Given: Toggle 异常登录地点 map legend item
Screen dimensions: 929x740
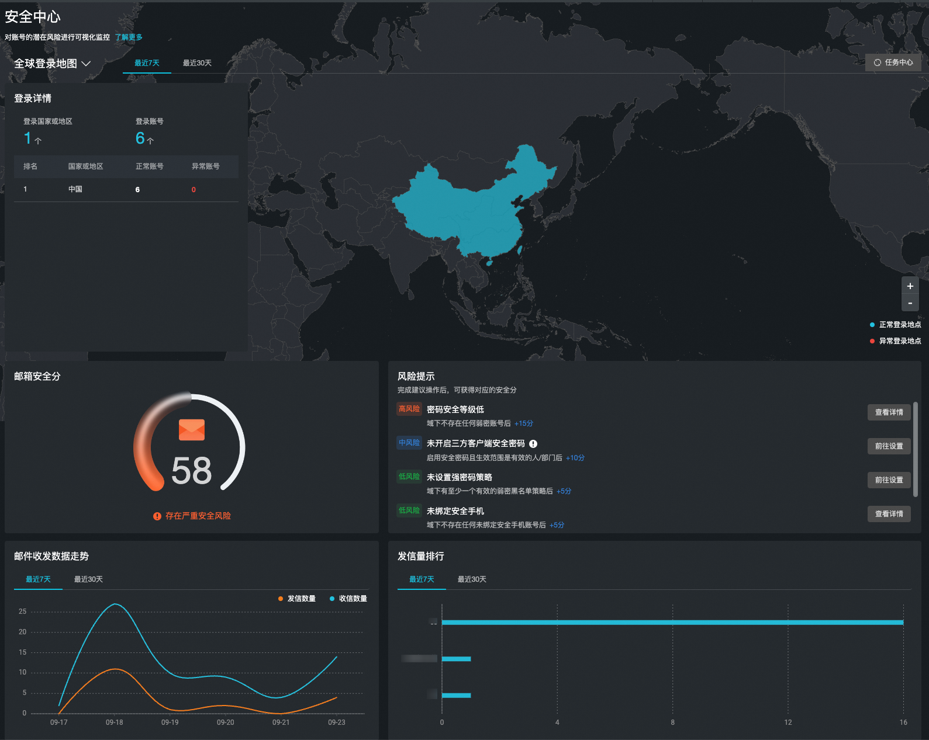Looking at the screenshot, I should pyautogui.click(x=895, y=341).
